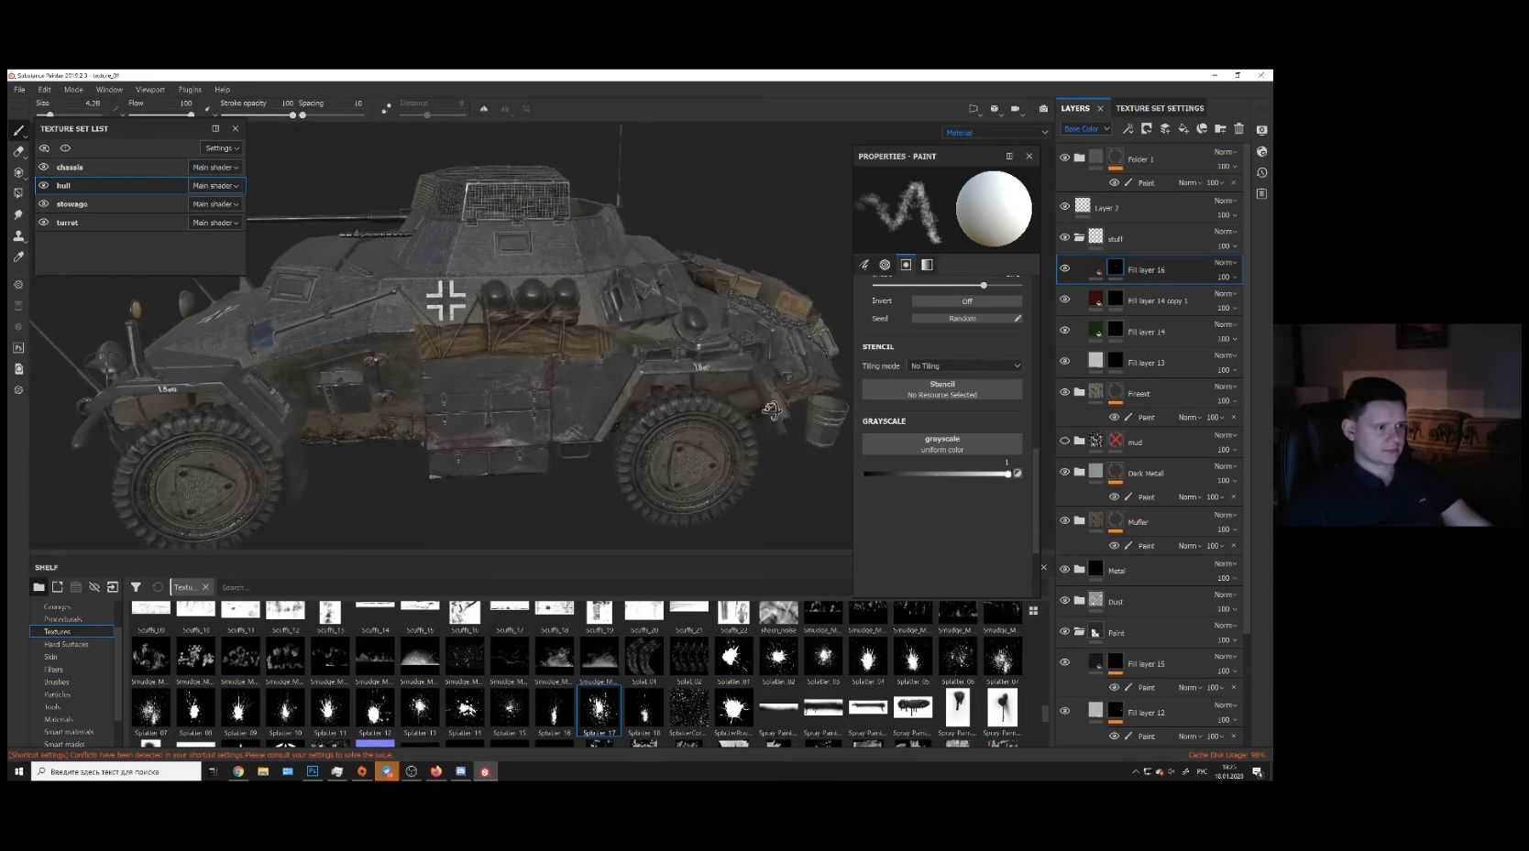Hide the Dark Metal folder layer
This screenshot has height=851, width=1529.
click(1064, 472)
